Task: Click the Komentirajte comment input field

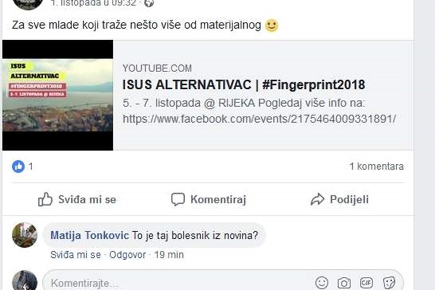Action: click(179, 283)
